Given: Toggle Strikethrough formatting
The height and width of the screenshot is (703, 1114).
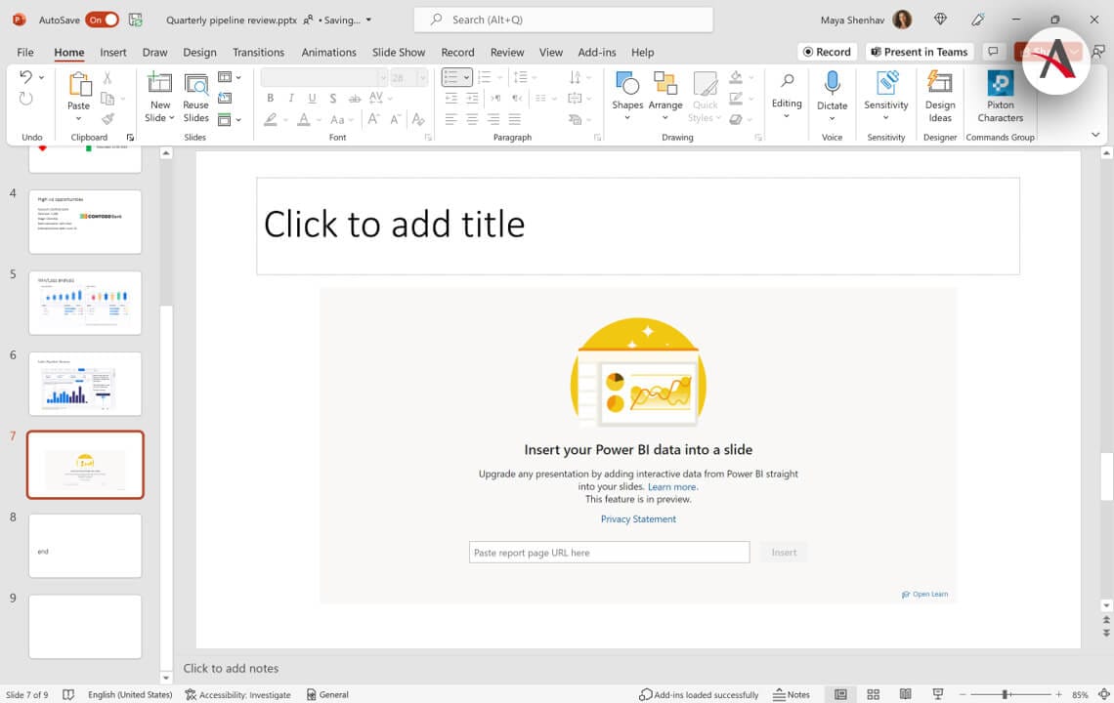Looking at the screenshot, I should (x=355, y=98).
